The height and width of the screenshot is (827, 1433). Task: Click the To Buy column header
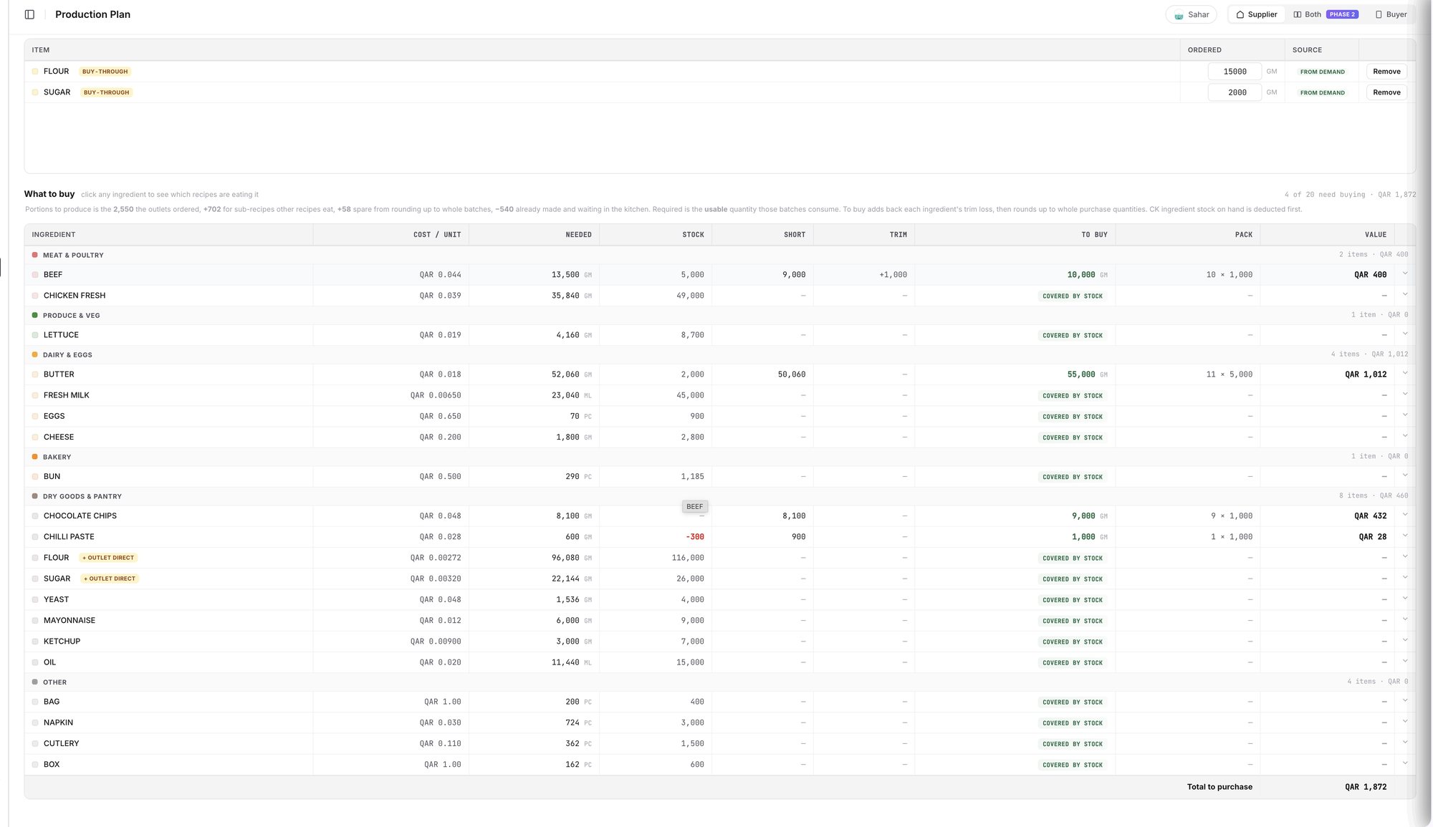pyautogui.click(x=1094, y=235)
